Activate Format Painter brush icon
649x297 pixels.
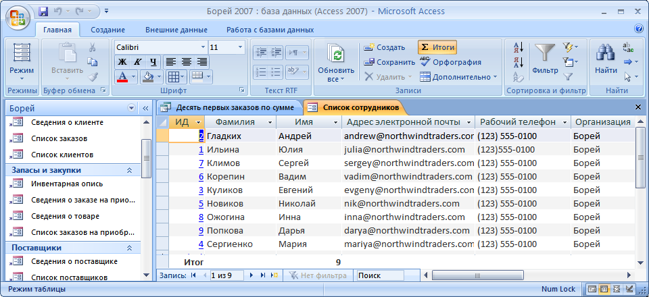tap(93, 76)
